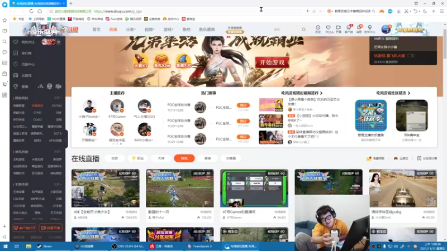Open the user avatar in header
The width and height of the screenshot is (447, 251).
coord(386,29)
